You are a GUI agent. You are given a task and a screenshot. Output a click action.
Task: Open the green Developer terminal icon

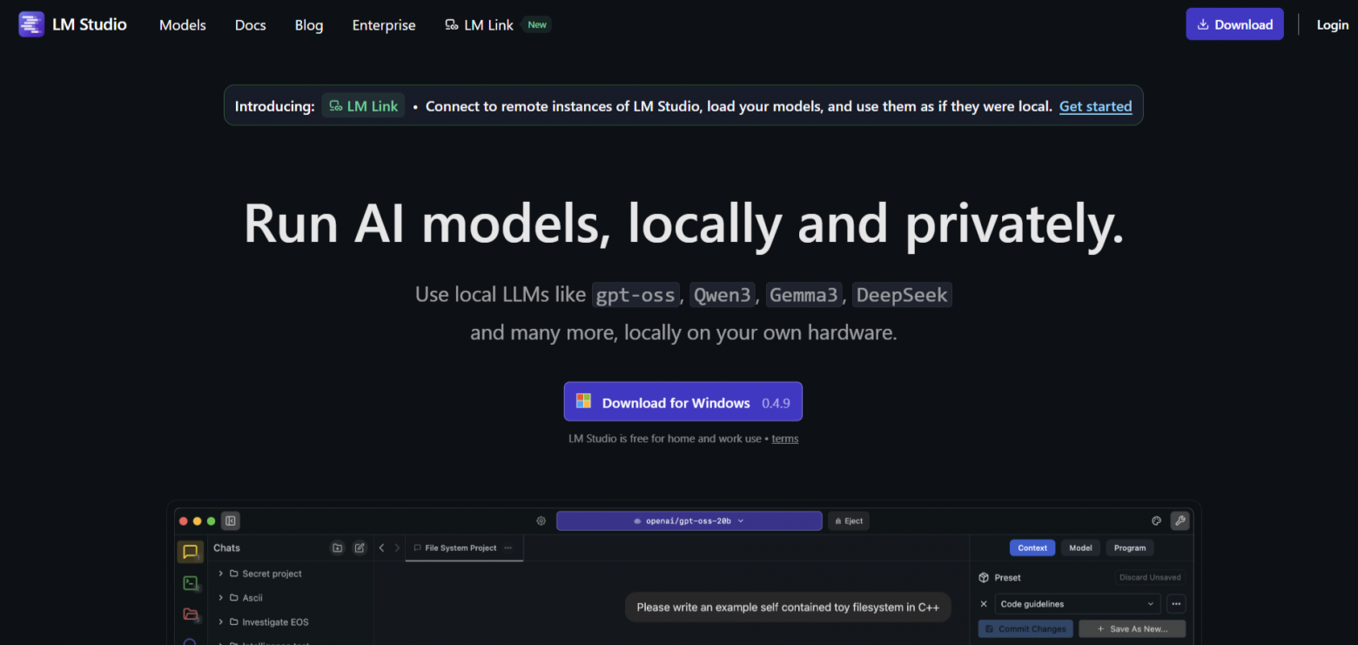(191, 583)
